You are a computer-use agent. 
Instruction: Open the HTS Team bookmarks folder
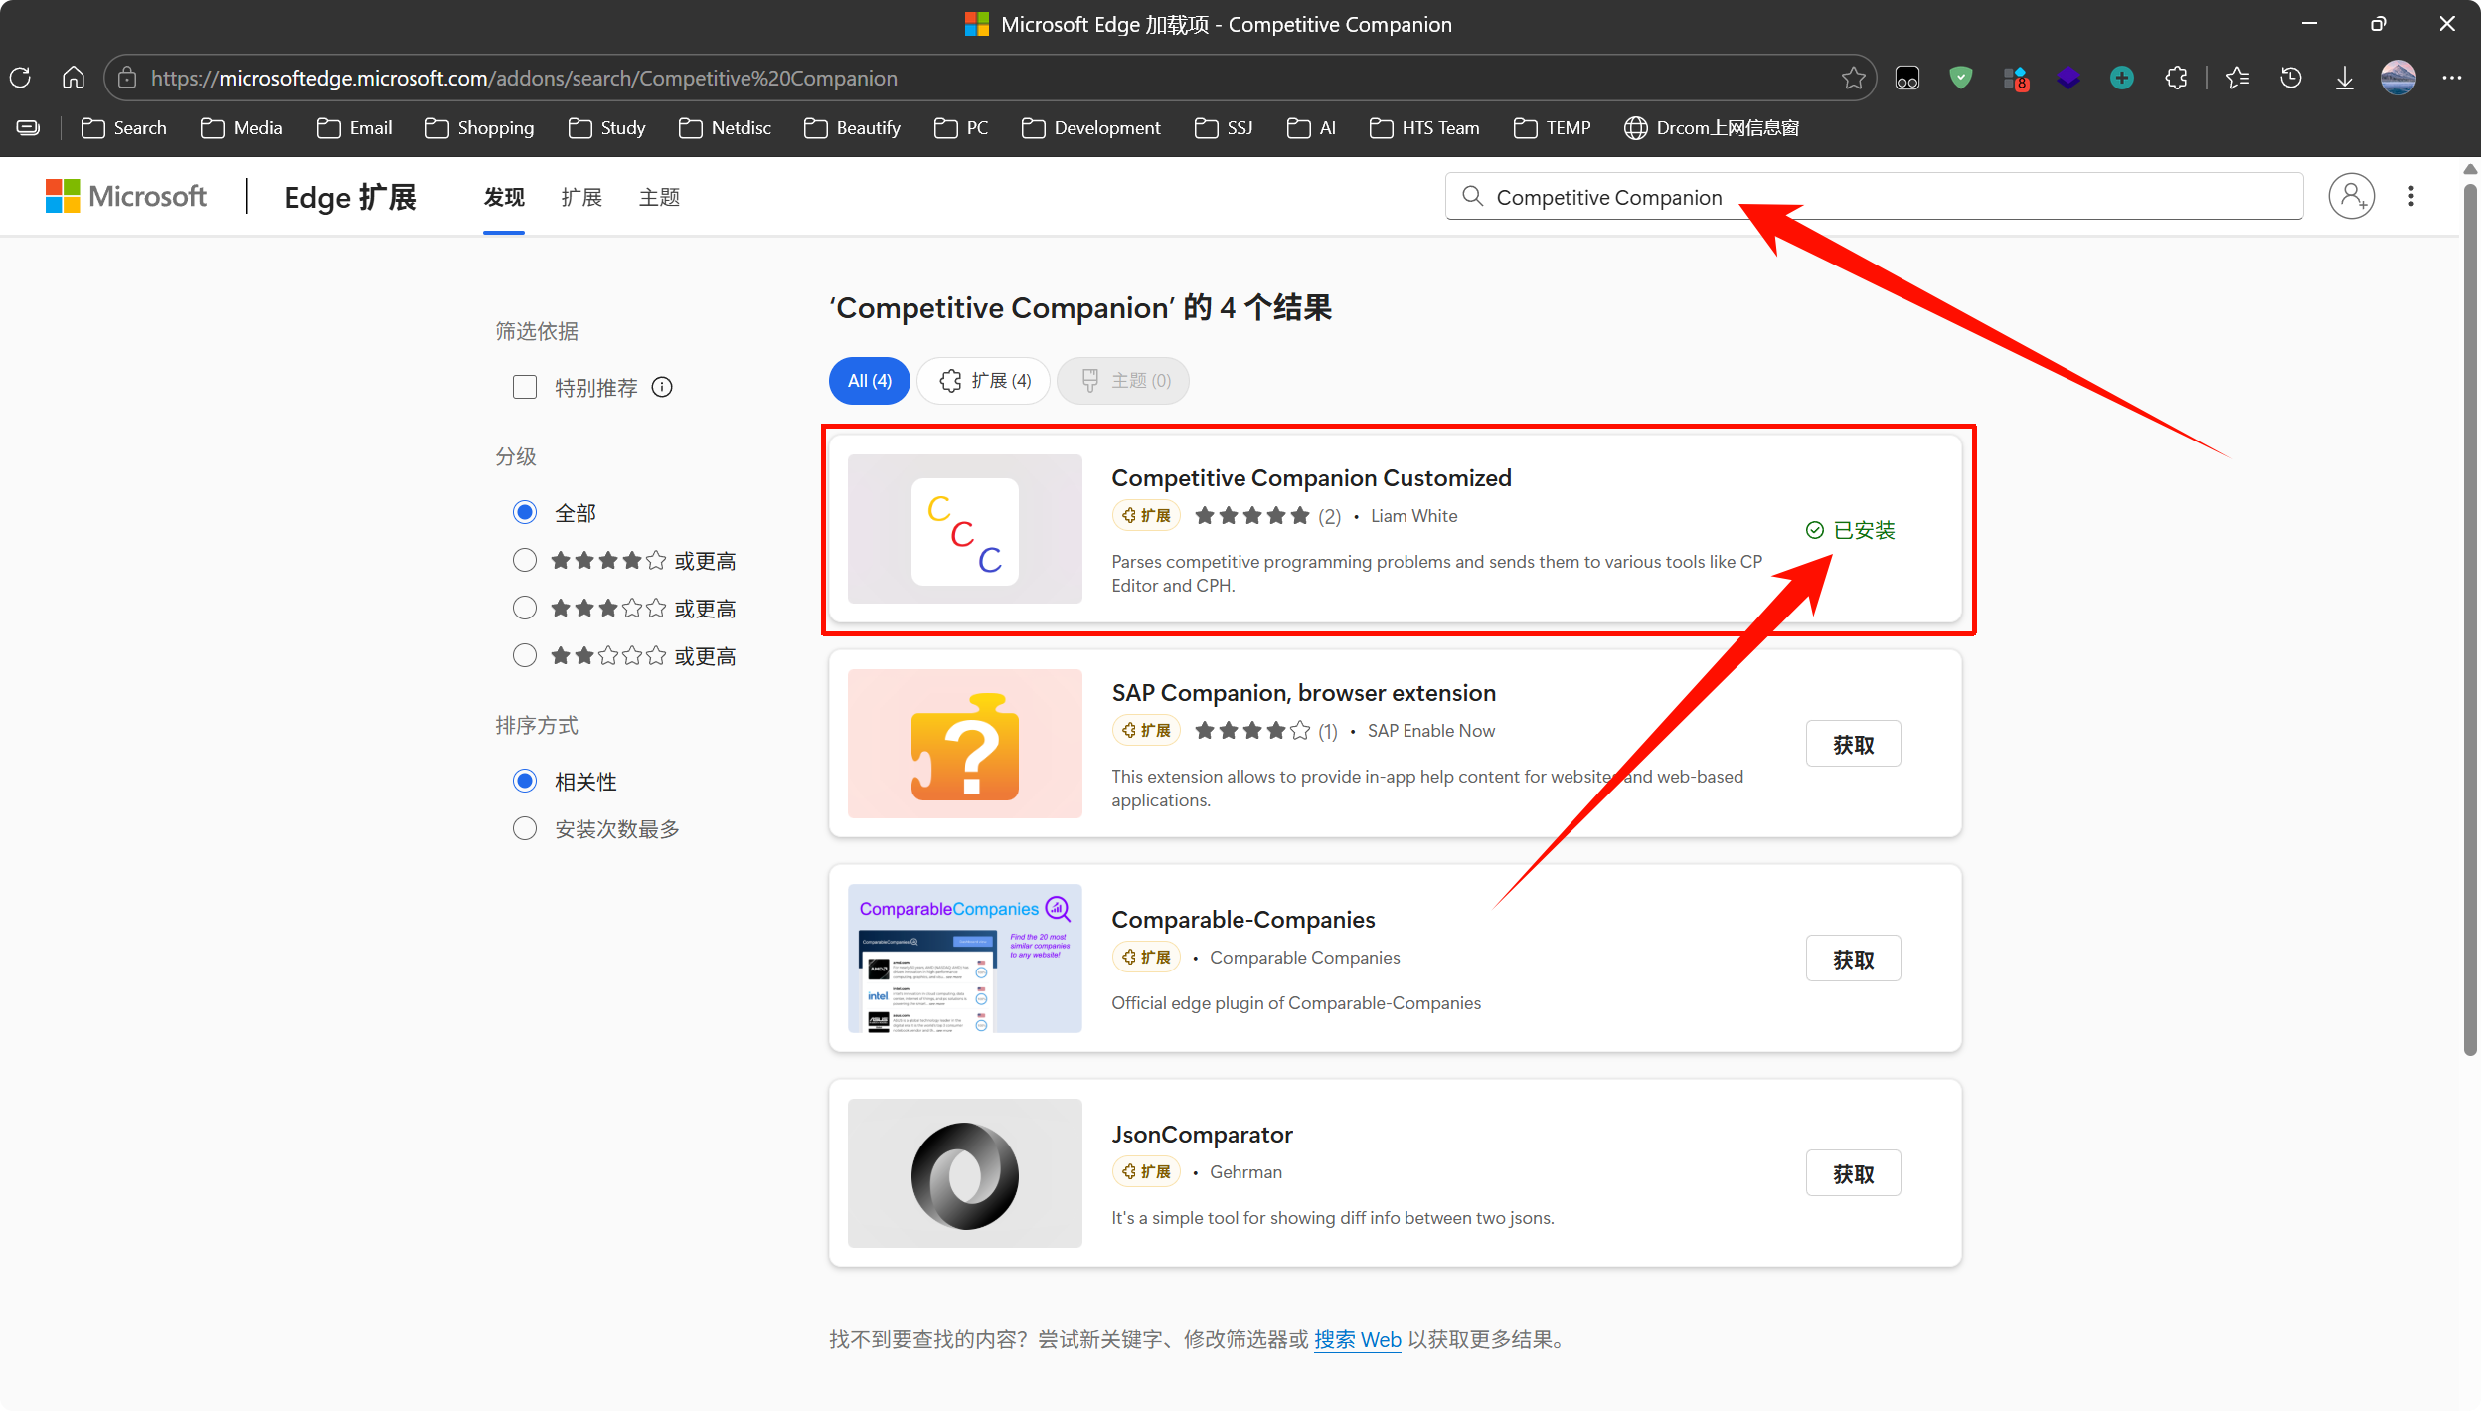tap(1425, 128)
